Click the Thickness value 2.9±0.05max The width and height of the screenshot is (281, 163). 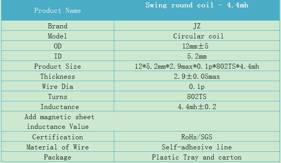[197, 76]
